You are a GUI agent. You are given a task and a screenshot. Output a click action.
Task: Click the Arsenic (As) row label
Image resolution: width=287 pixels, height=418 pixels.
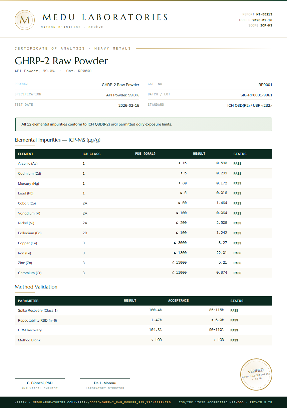pyautogui.click(x=28, y=164)
